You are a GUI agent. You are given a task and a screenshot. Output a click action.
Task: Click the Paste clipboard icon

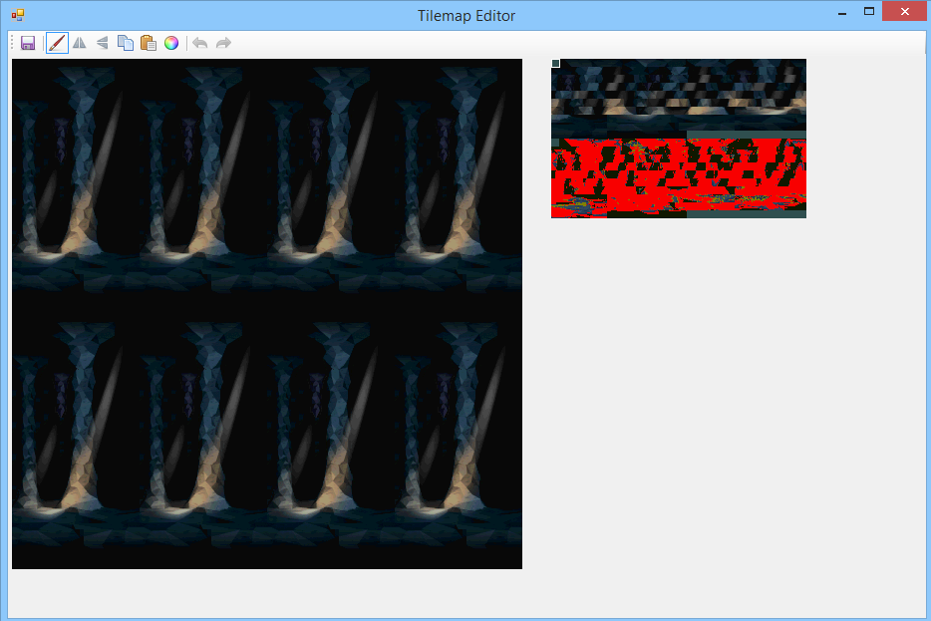pos(149,43)
